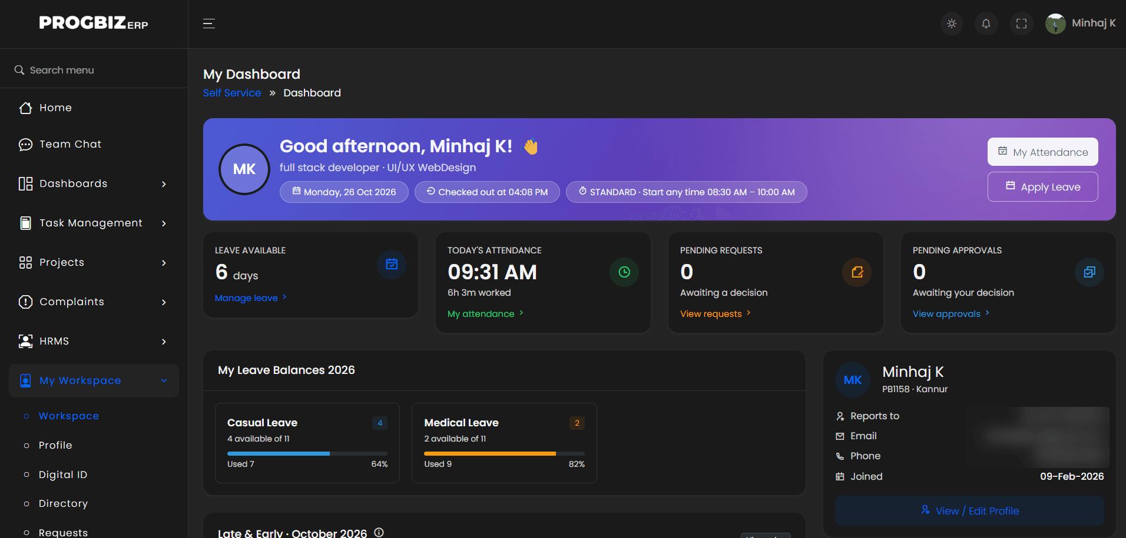Open the View requests link
Image resolution: width=1126 pixels, height=538 pixels.
[x=716, y=313]
